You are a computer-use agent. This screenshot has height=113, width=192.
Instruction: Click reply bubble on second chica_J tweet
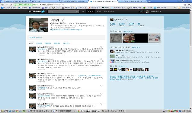tap(101, 59)
